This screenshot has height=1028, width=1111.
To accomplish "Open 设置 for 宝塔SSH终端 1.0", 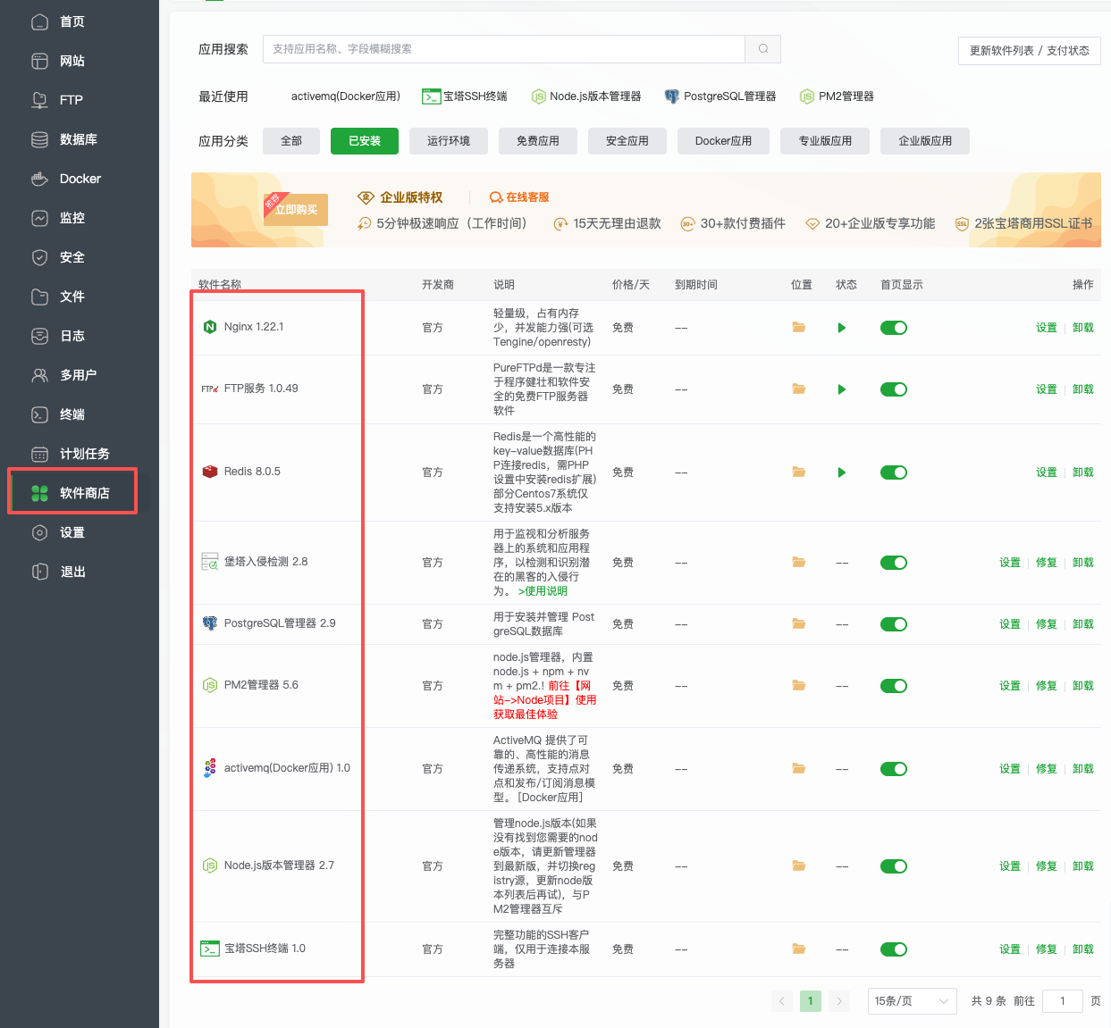I will pos(1010,949).
